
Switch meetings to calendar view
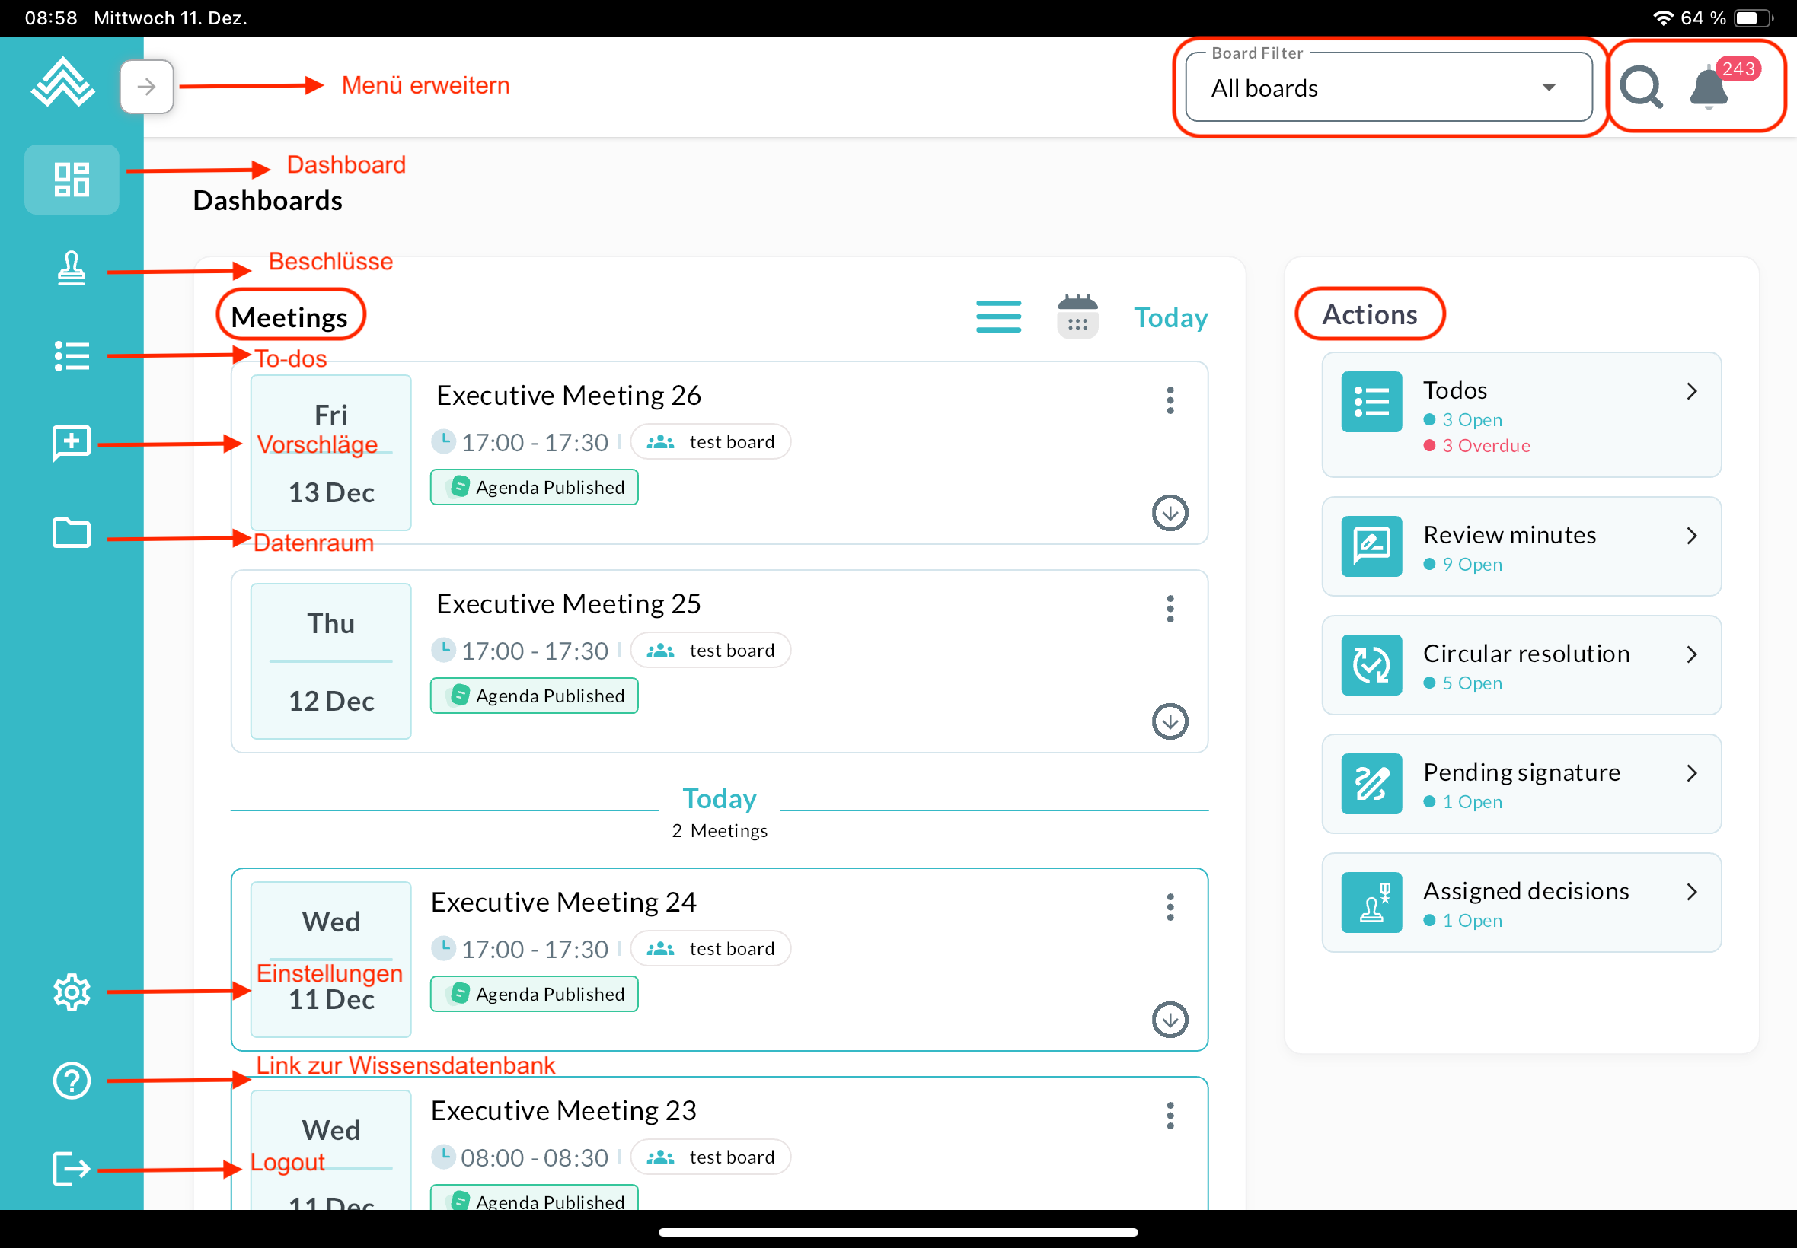(x=1077, y=317)
